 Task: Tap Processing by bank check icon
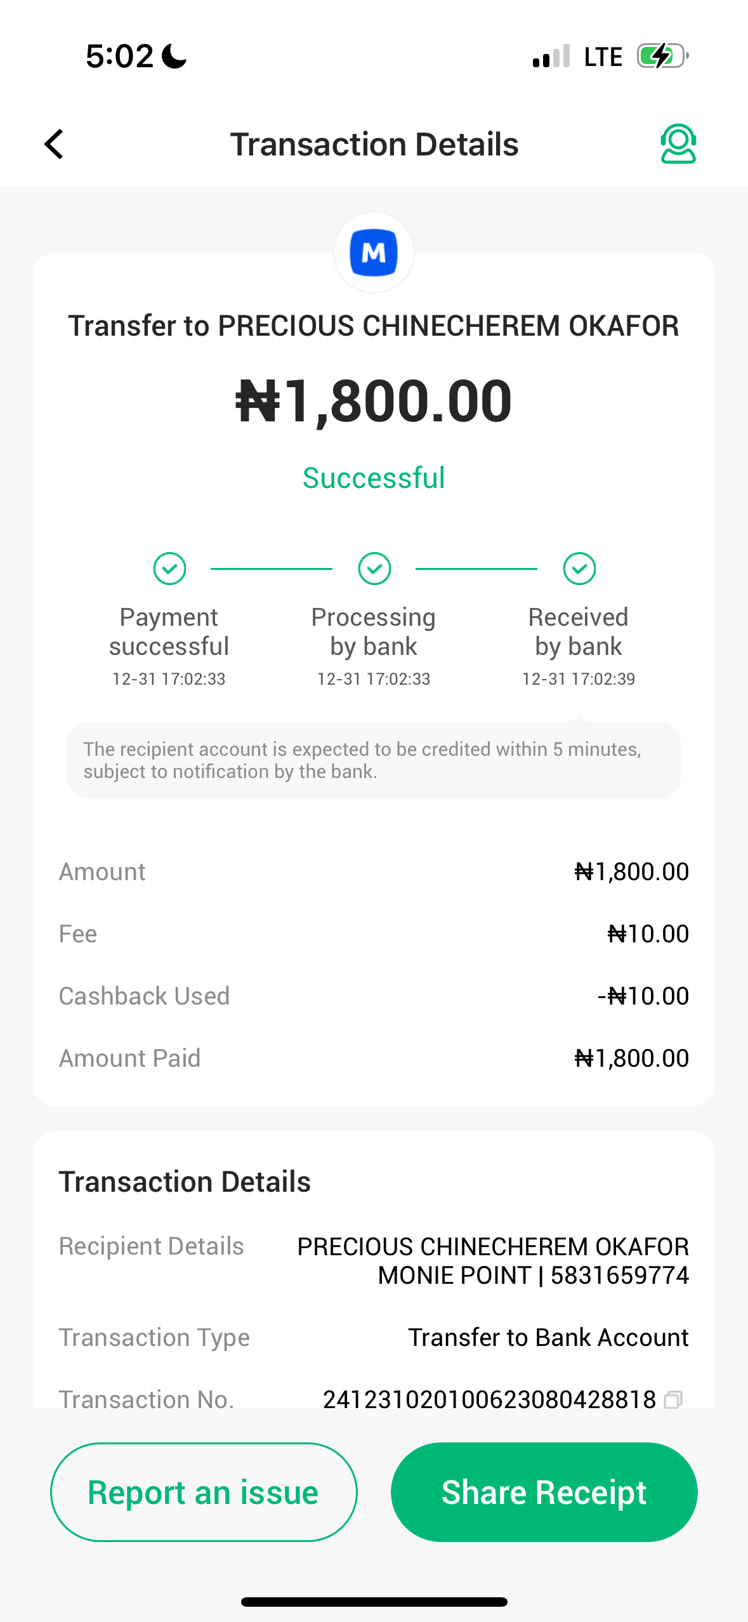point(374,569)
